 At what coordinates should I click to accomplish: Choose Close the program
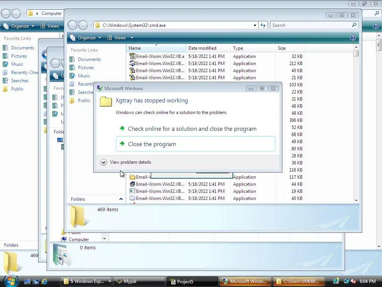pos(195,144)
